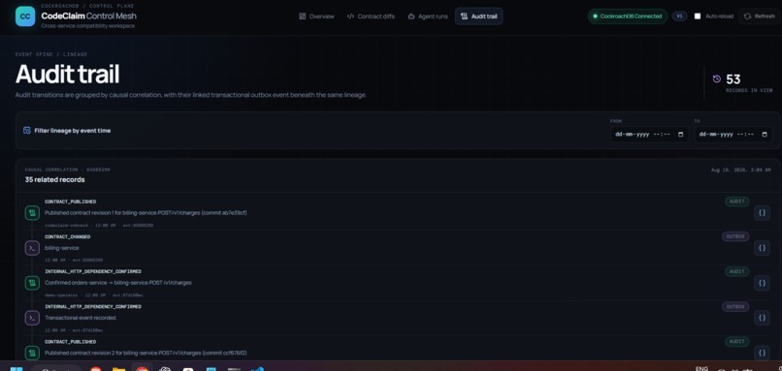Click the '53' records in view count
This screenshot has width=782, height=371.
coord(733,79)
